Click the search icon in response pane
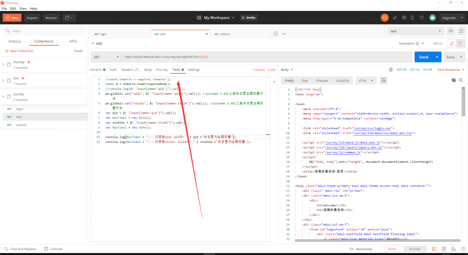 click(x=462, y=80)
